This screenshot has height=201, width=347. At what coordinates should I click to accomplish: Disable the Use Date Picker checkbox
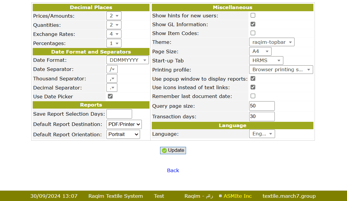[x=110, y=96]
